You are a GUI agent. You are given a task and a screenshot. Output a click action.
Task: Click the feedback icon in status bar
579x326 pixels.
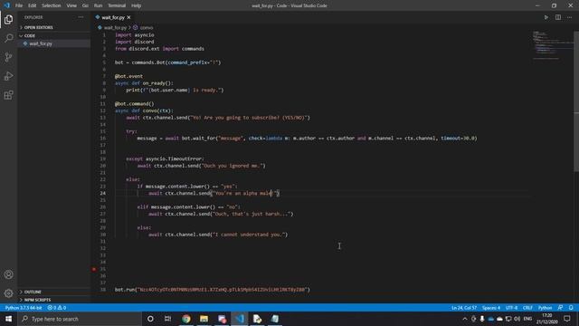tap(560, 308)
